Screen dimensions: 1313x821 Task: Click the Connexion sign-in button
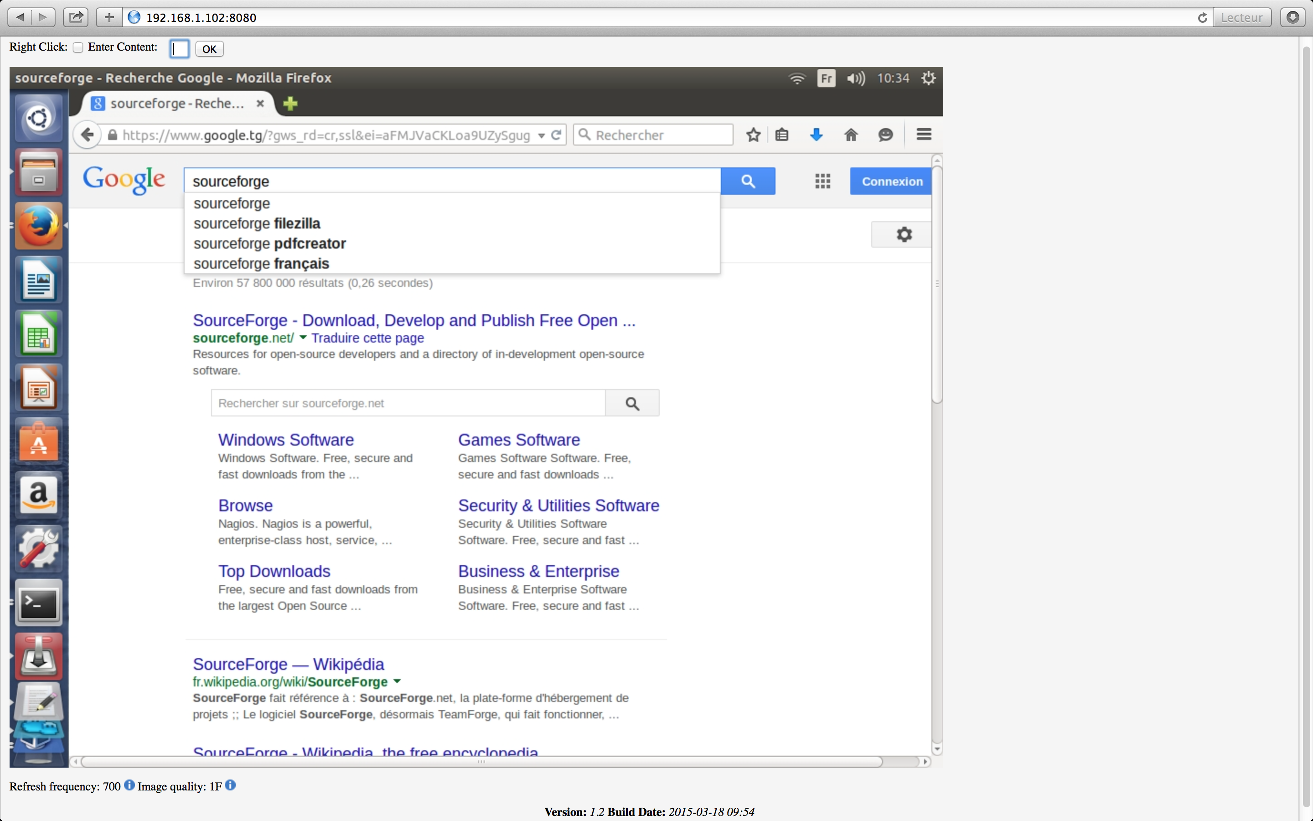tap(891, 182)
